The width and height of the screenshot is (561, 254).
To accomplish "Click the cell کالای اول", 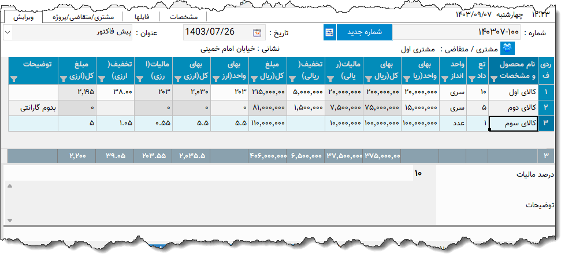I will [x=514, y=92].
